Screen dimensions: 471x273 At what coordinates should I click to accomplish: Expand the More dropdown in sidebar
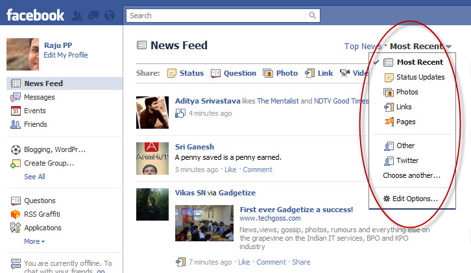pos(34,241)
